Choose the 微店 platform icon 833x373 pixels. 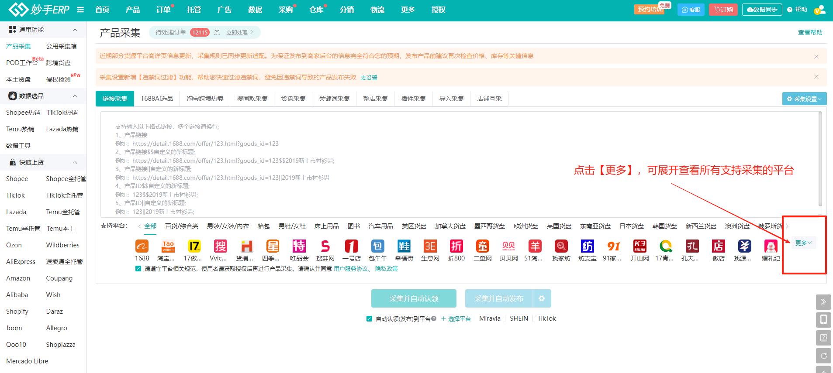[718, 246]
